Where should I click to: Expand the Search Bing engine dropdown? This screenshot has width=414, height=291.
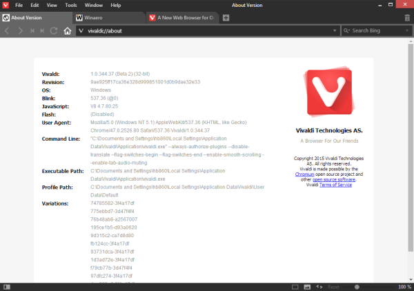pyautogui.click(x=407, y=31)
